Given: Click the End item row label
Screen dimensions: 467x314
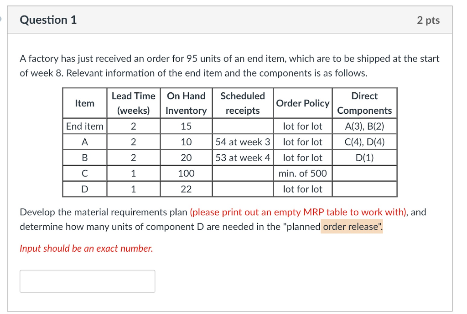Looking at the screenshot, I should [85, 126].
